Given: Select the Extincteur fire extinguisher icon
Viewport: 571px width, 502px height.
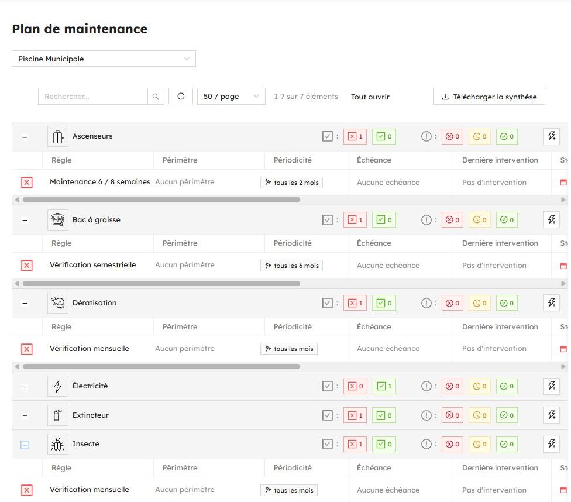Looking at the screenshot, I should tap(57, 415).
